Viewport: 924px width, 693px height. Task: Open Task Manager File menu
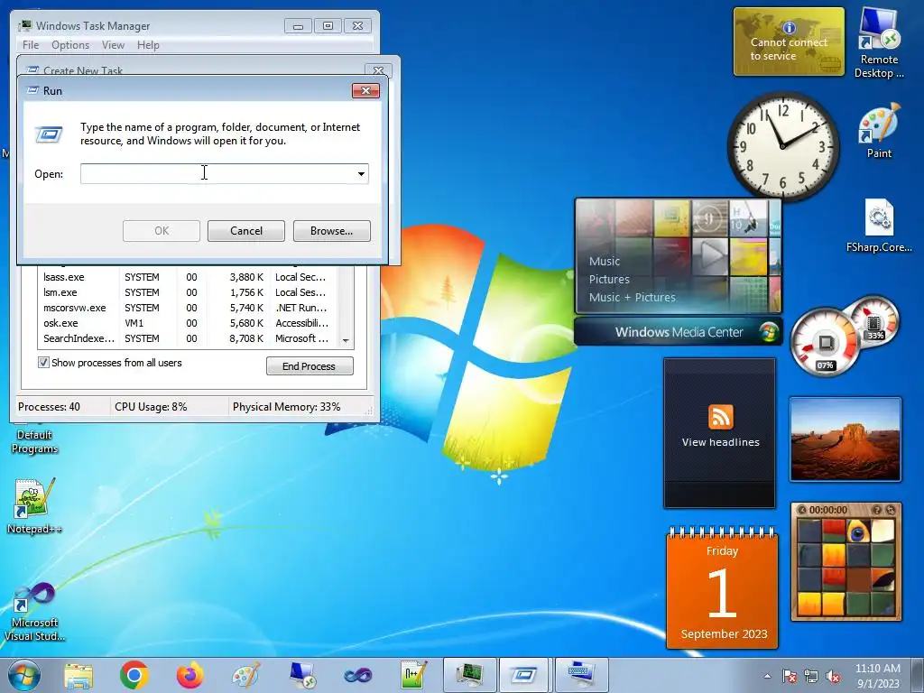(x=31, y=45)
